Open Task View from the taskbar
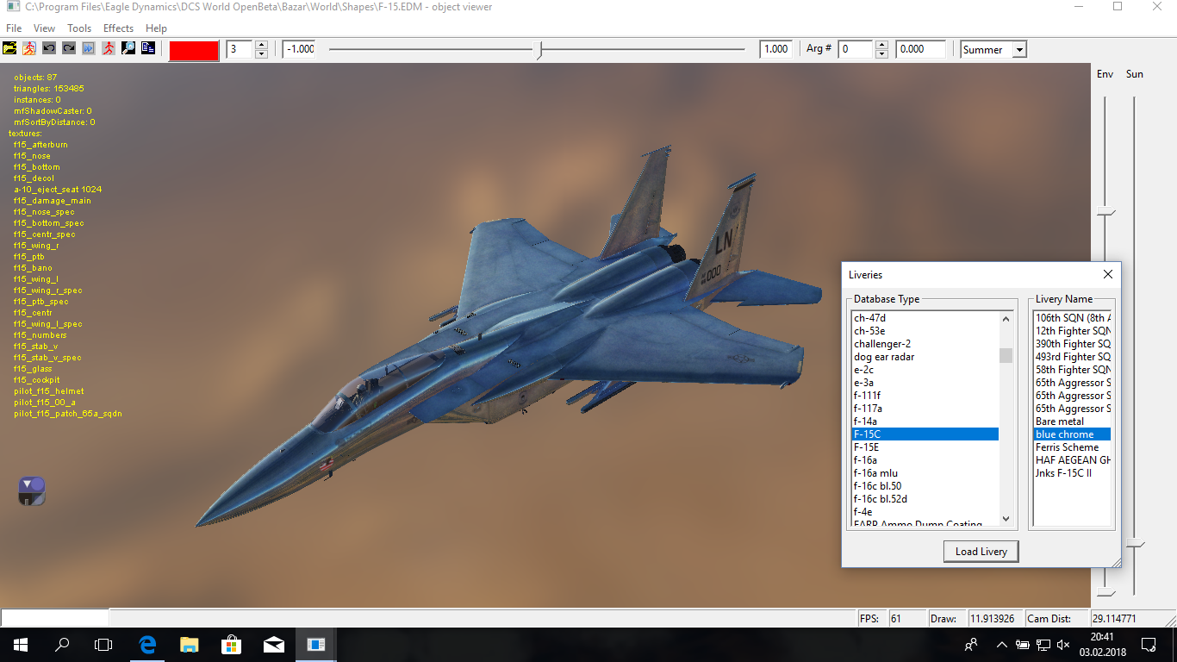The image size is (1177, 662). click(103, 644)
